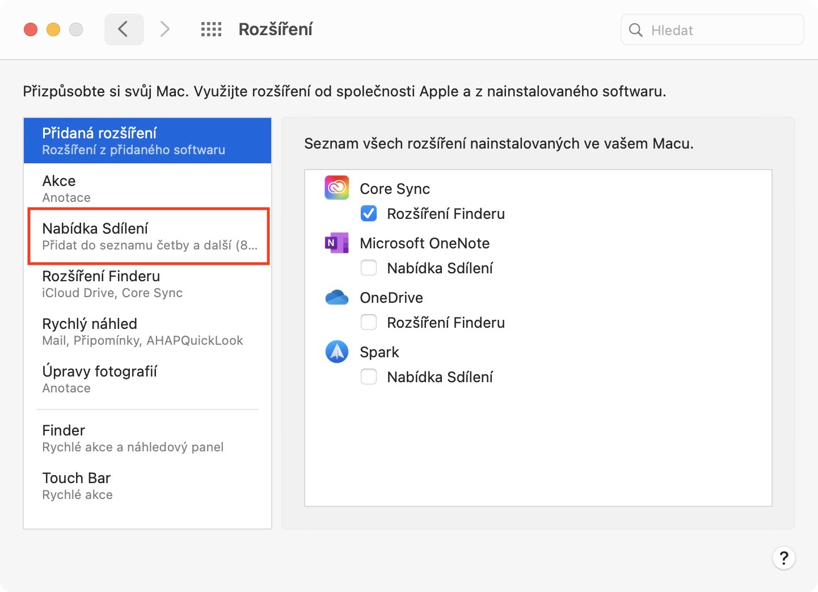The height and width of the screenshot is (592, 818).
Task: Click the Spark app icon
Action: click(x=337, y=352)
